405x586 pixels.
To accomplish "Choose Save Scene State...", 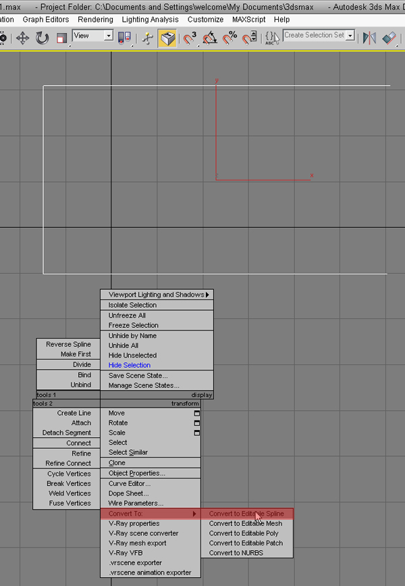I will coord(157,376).
